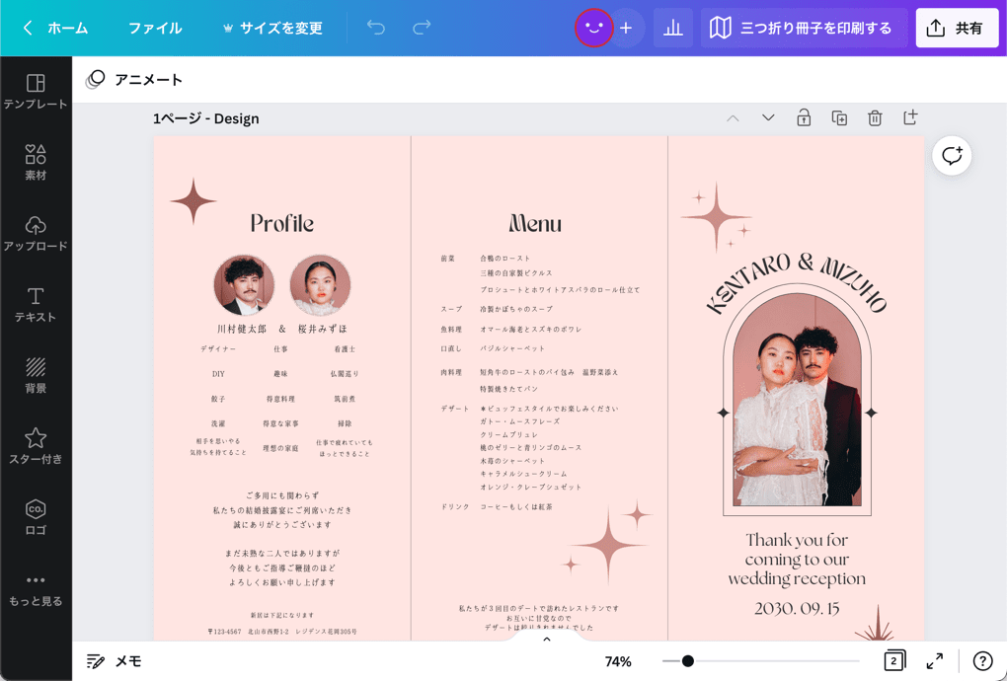1007x681 pixels.
Task: Collapse the bottom panel arrow
Action: point(546,639)
